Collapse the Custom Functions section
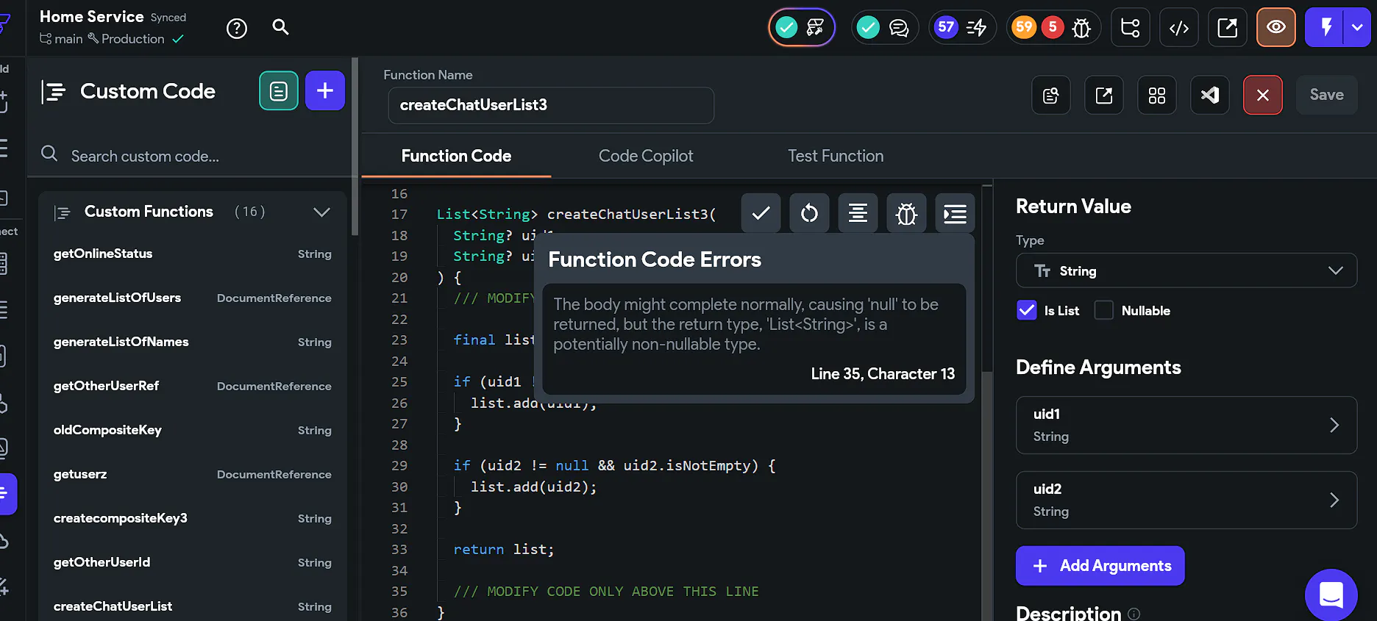Screen dimensions: 1377x621 tap(321, 212)
